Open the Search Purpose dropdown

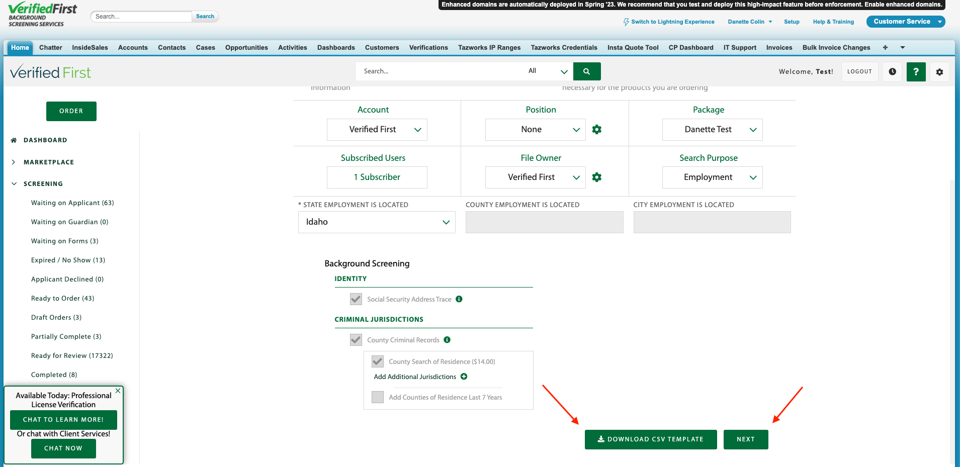pos(713,177)
